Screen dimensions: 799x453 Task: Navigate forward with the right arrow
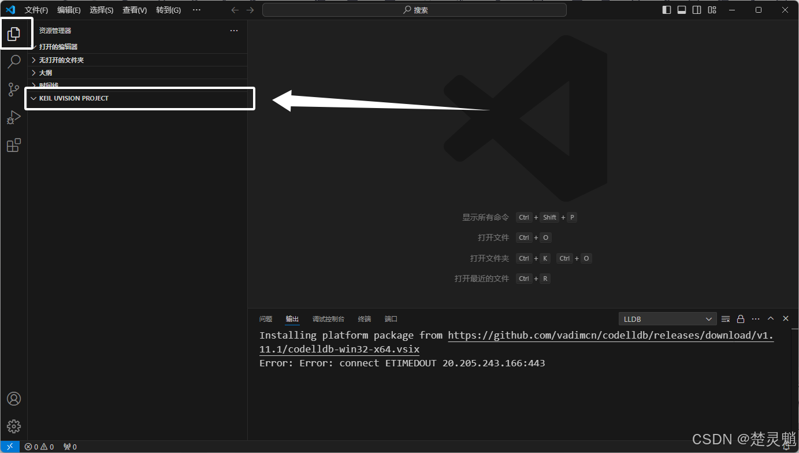coord(250,10)
